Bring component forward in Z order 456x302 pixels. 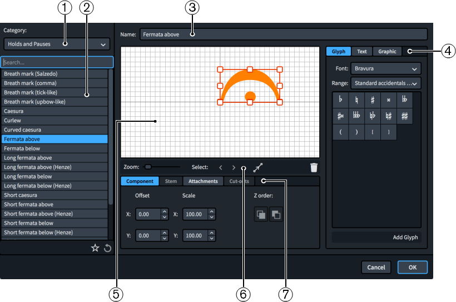pos(261,215)
